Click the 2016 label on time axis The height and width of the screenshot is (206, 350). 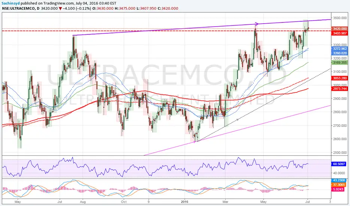pyautogui.click(x=185, y=202)
